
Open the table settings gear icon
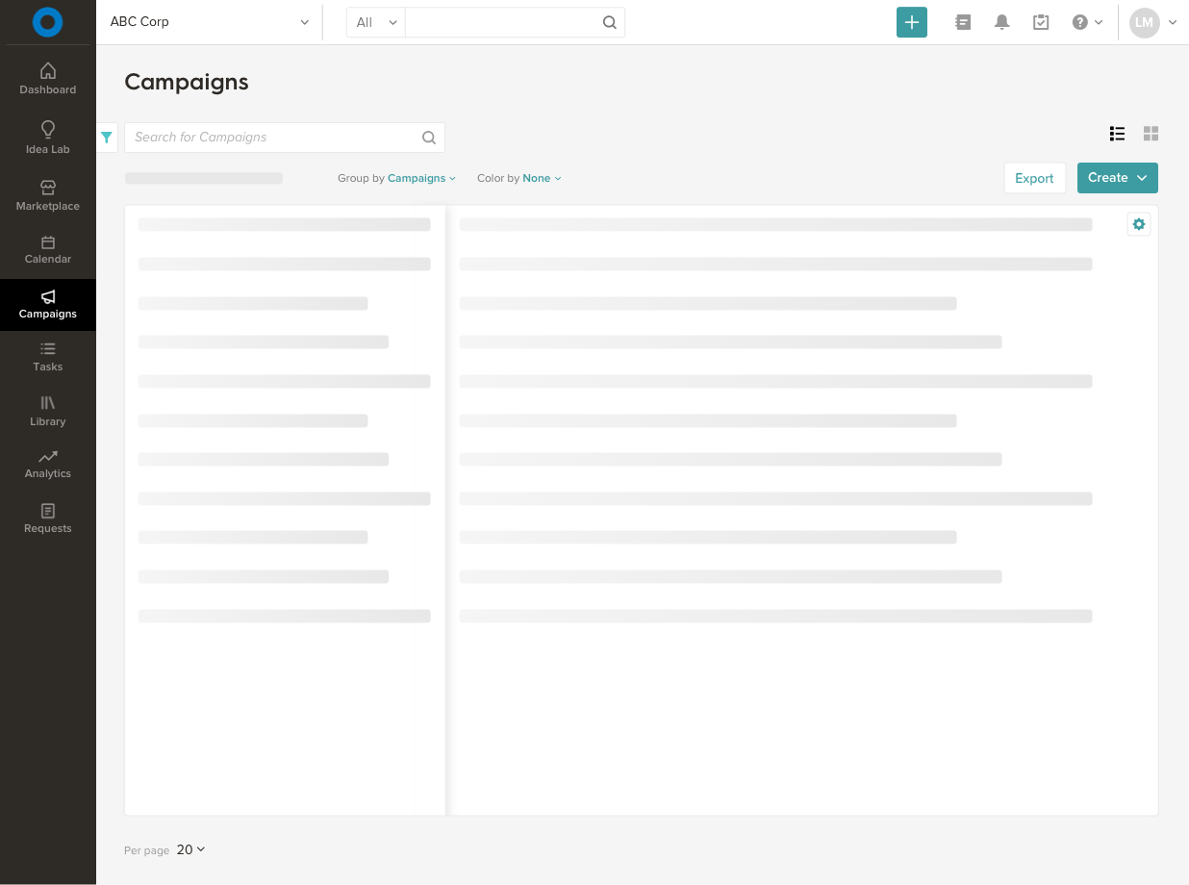pyautogui.click(x=1139, y=224)
